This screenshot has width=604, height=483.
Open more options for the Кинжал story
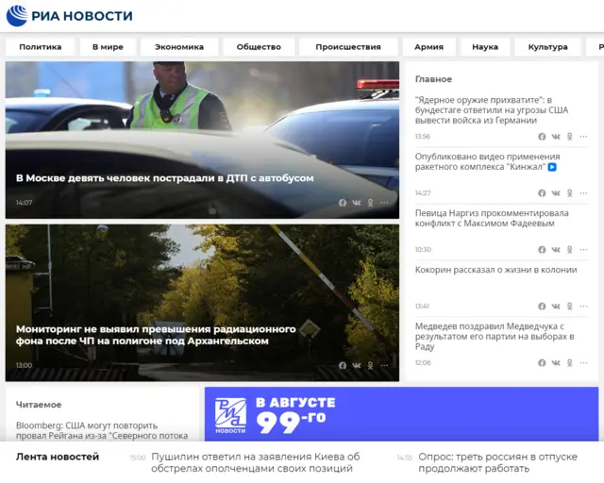[583, 193]
